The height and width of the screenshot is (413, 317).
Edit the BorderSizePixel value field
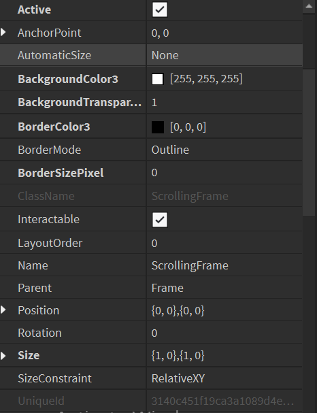(x=224, y=173)
